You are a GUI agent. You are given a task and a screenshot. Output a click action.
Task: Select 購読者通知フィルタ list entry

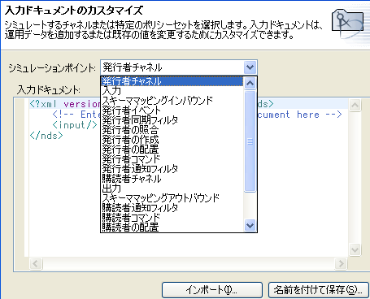tap(172, 208)
